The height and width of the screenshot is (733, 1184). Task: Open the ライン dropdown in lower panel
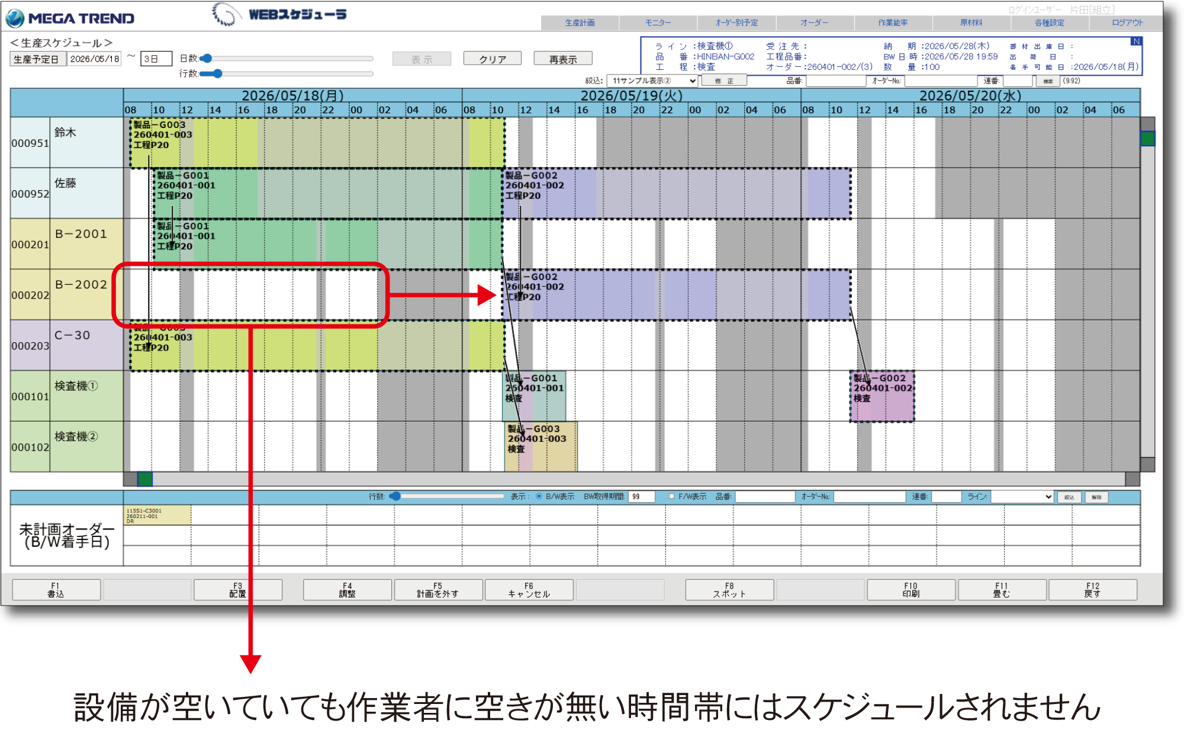tap(1022, 497)
